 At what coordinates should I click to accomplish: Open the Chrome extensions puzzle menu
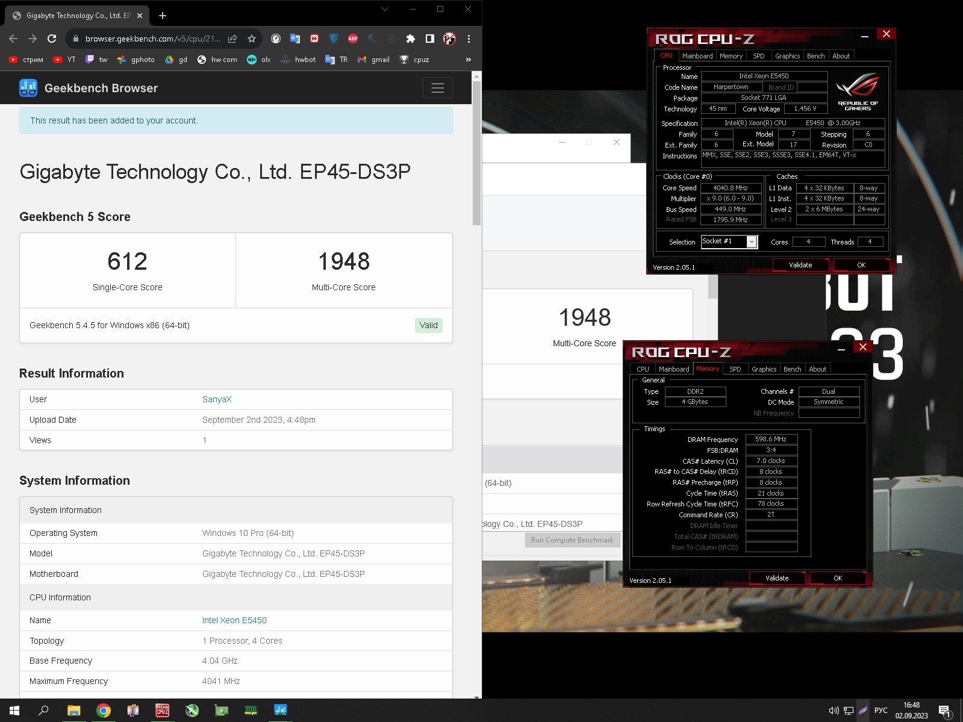point(411,39)
